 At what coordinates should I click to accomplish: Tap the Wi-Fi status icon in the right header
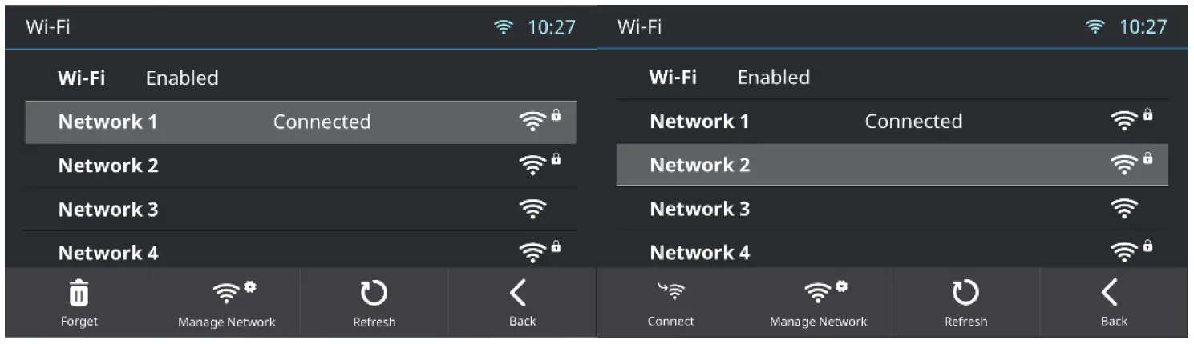1096,26
